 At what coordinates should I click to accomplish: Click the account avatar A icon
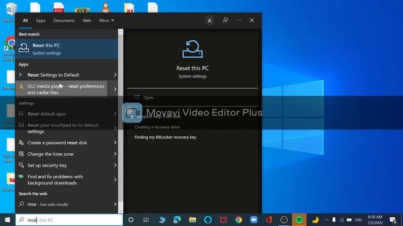(x=210, y=21)
